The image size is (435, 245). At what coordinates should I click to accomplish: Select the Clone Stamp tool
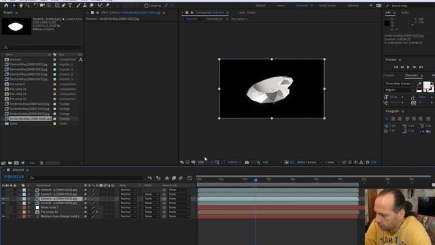(85, 5)
